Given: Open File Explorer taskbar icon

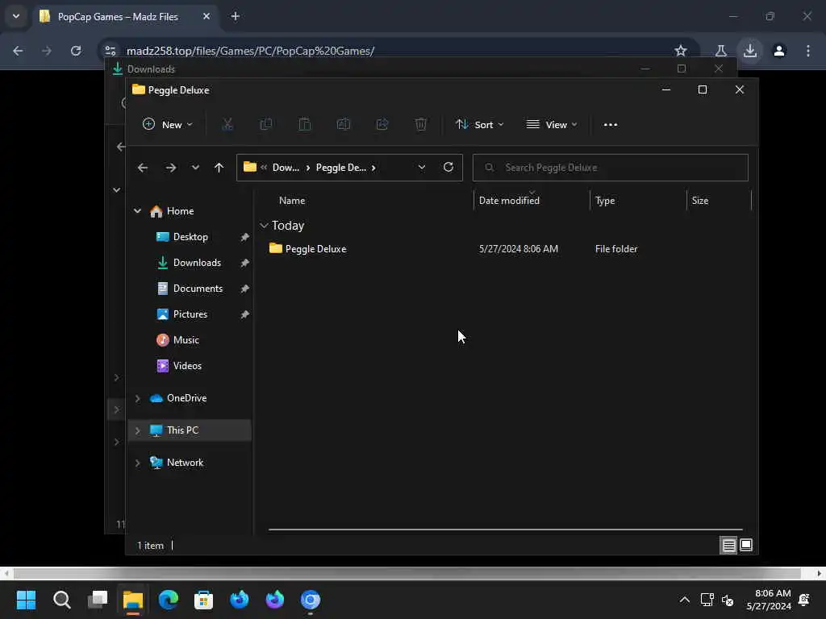Looking at the screenshot, I should click(x=133, y=600).
